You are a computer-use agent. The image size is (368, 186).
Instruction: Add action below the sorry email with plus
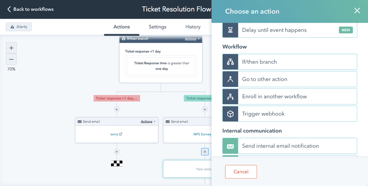point(117,152)
